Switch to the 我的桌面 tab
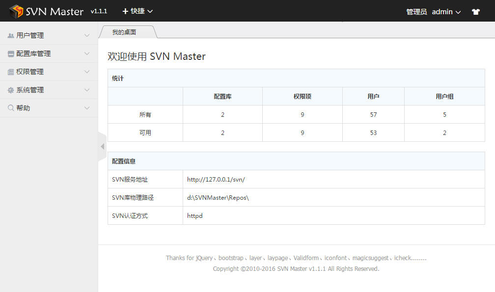Image resolution: width=495 pixels, height=292 pixels. pyautogui.click(x=124, y=32)
